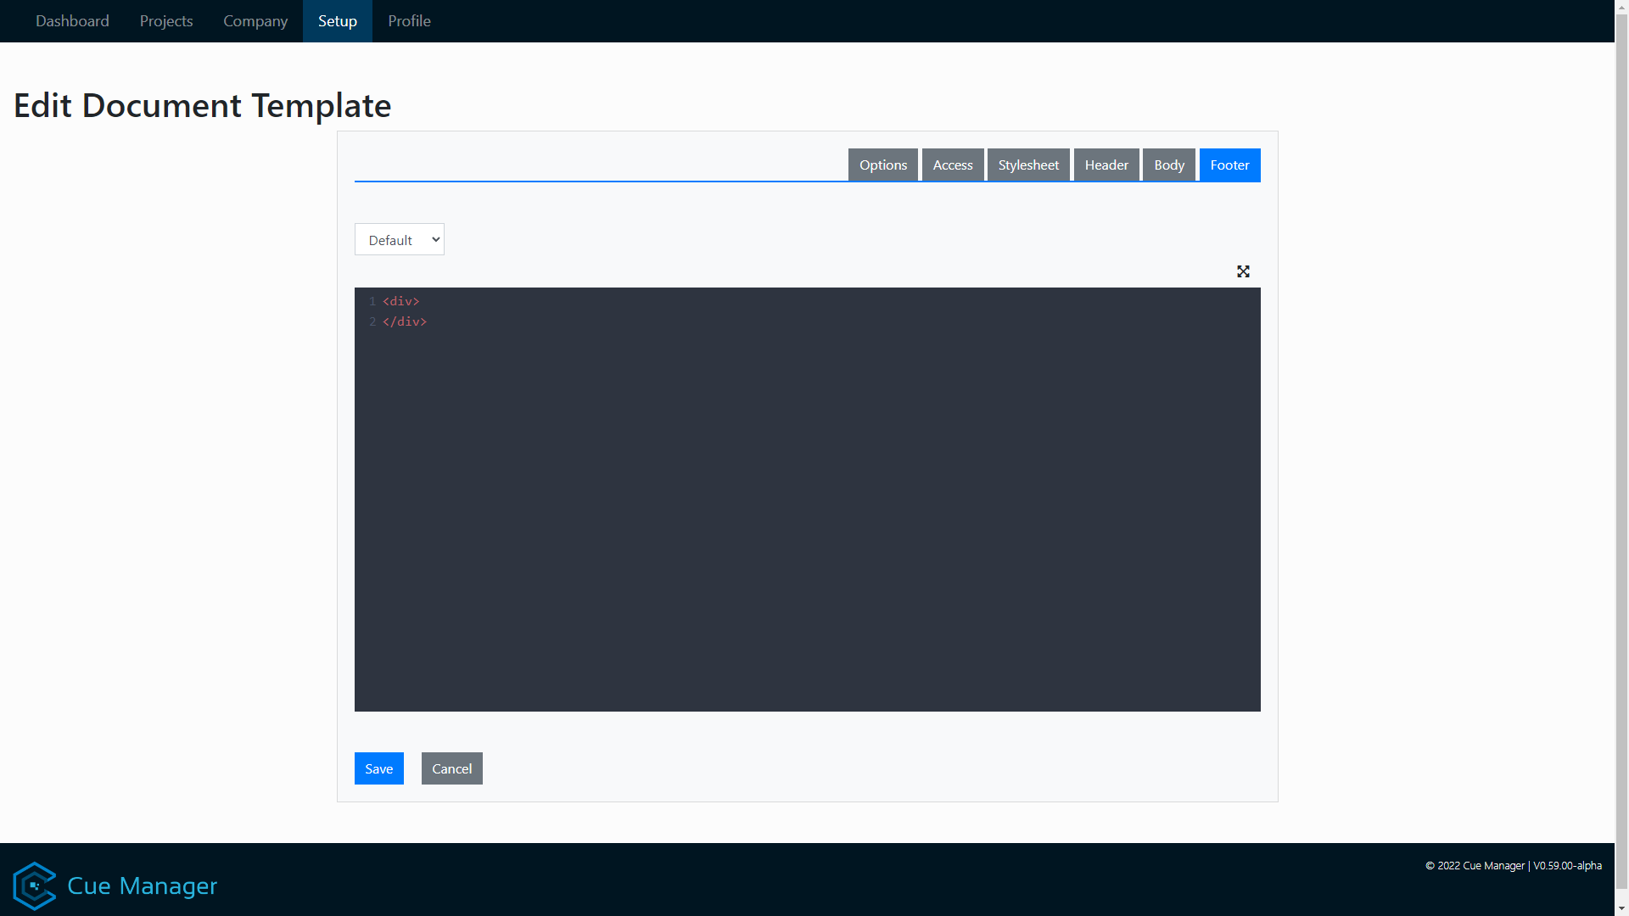Switch to the Body tab
The height and width of the screenshot is (916, 1629).
1168,165
